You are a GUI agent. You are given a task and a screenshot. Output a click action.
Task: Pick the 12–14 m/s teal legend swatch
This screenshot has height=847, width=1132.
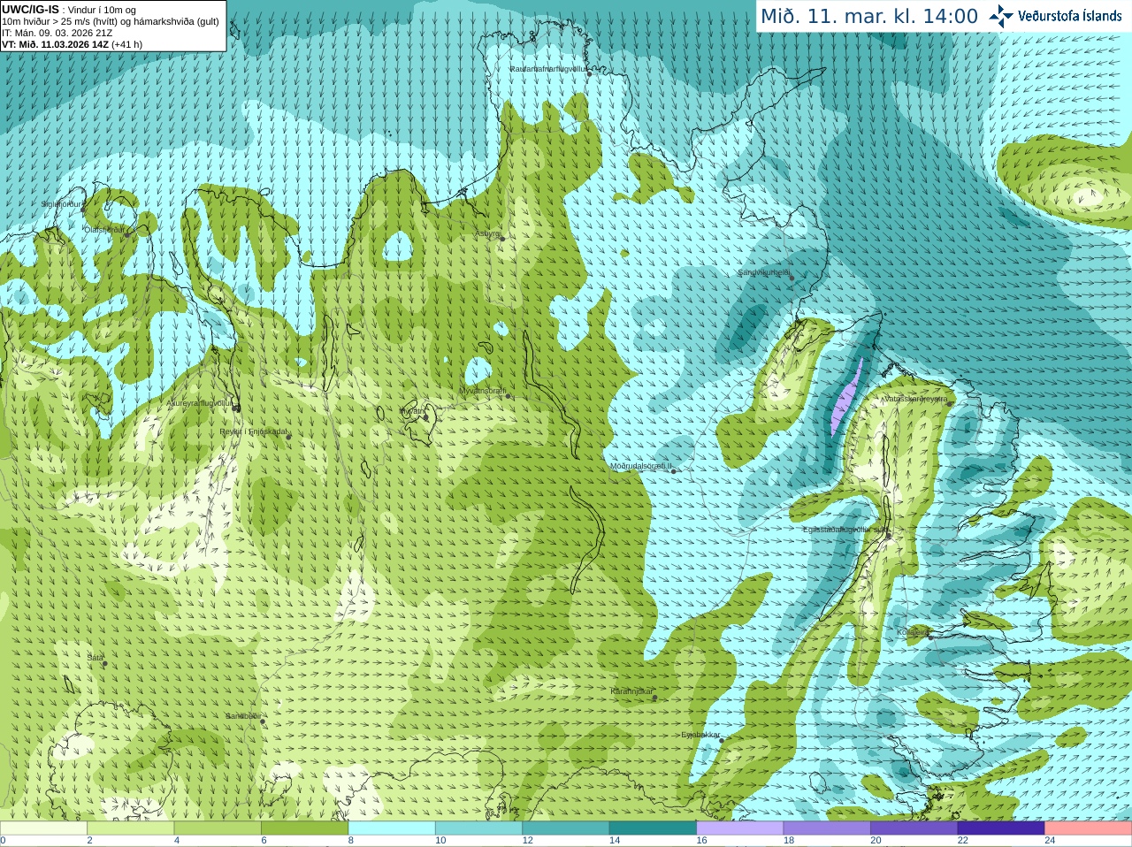(x=566, y=828)
